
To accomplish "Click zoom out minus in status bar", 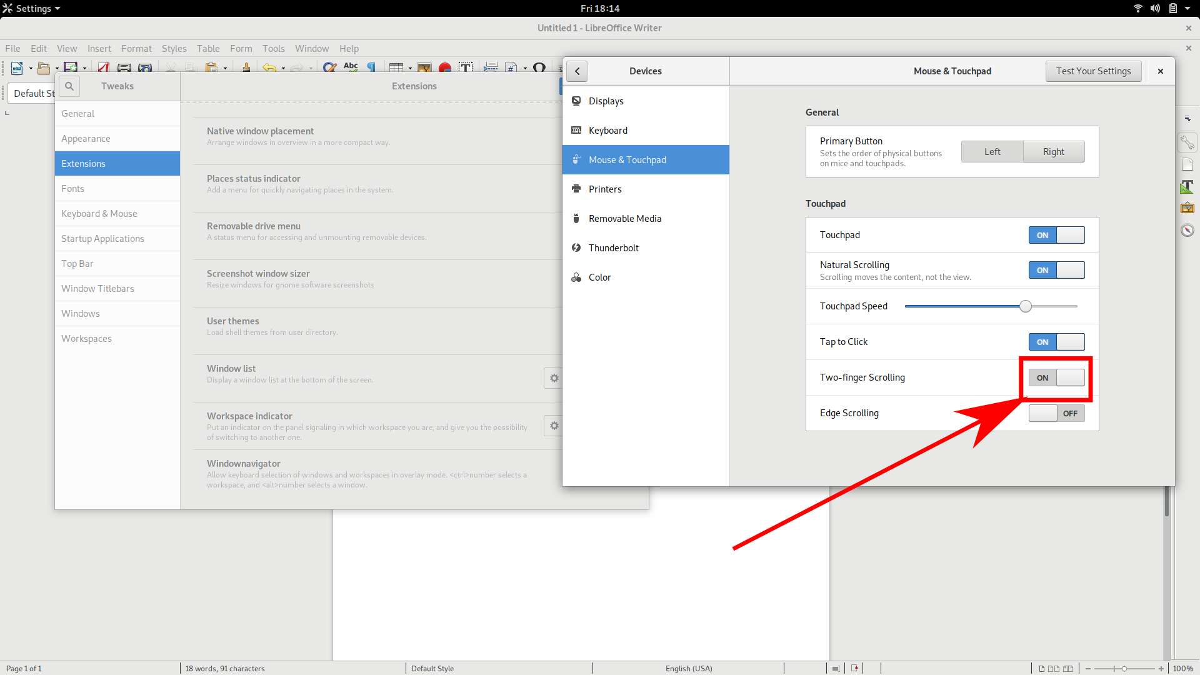I will 1088,669.
